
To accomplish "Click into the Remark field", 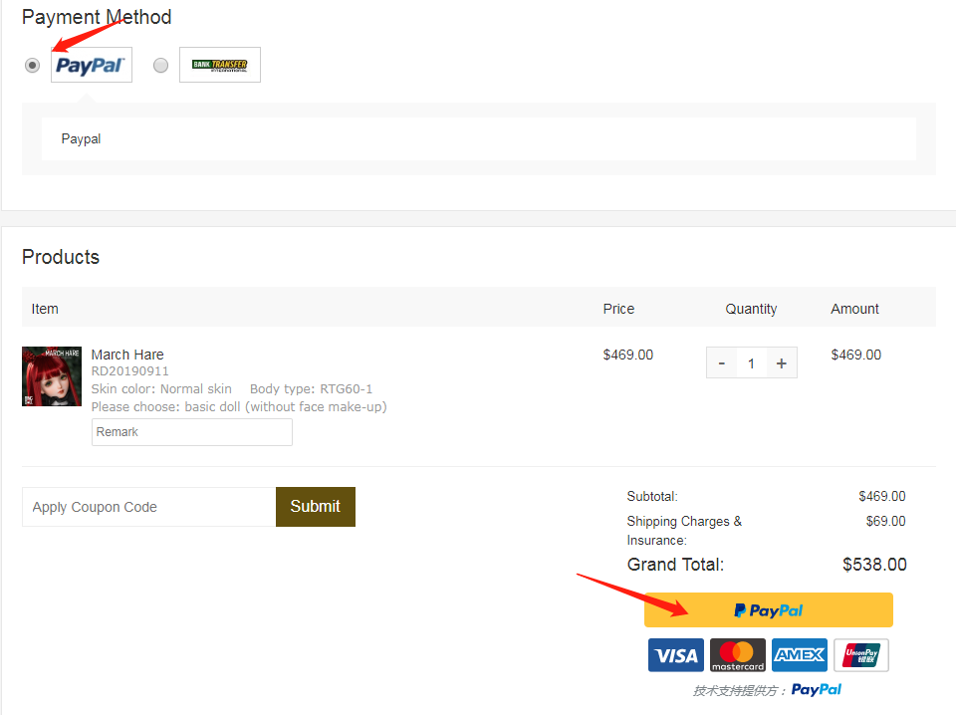I will (192, 432).
